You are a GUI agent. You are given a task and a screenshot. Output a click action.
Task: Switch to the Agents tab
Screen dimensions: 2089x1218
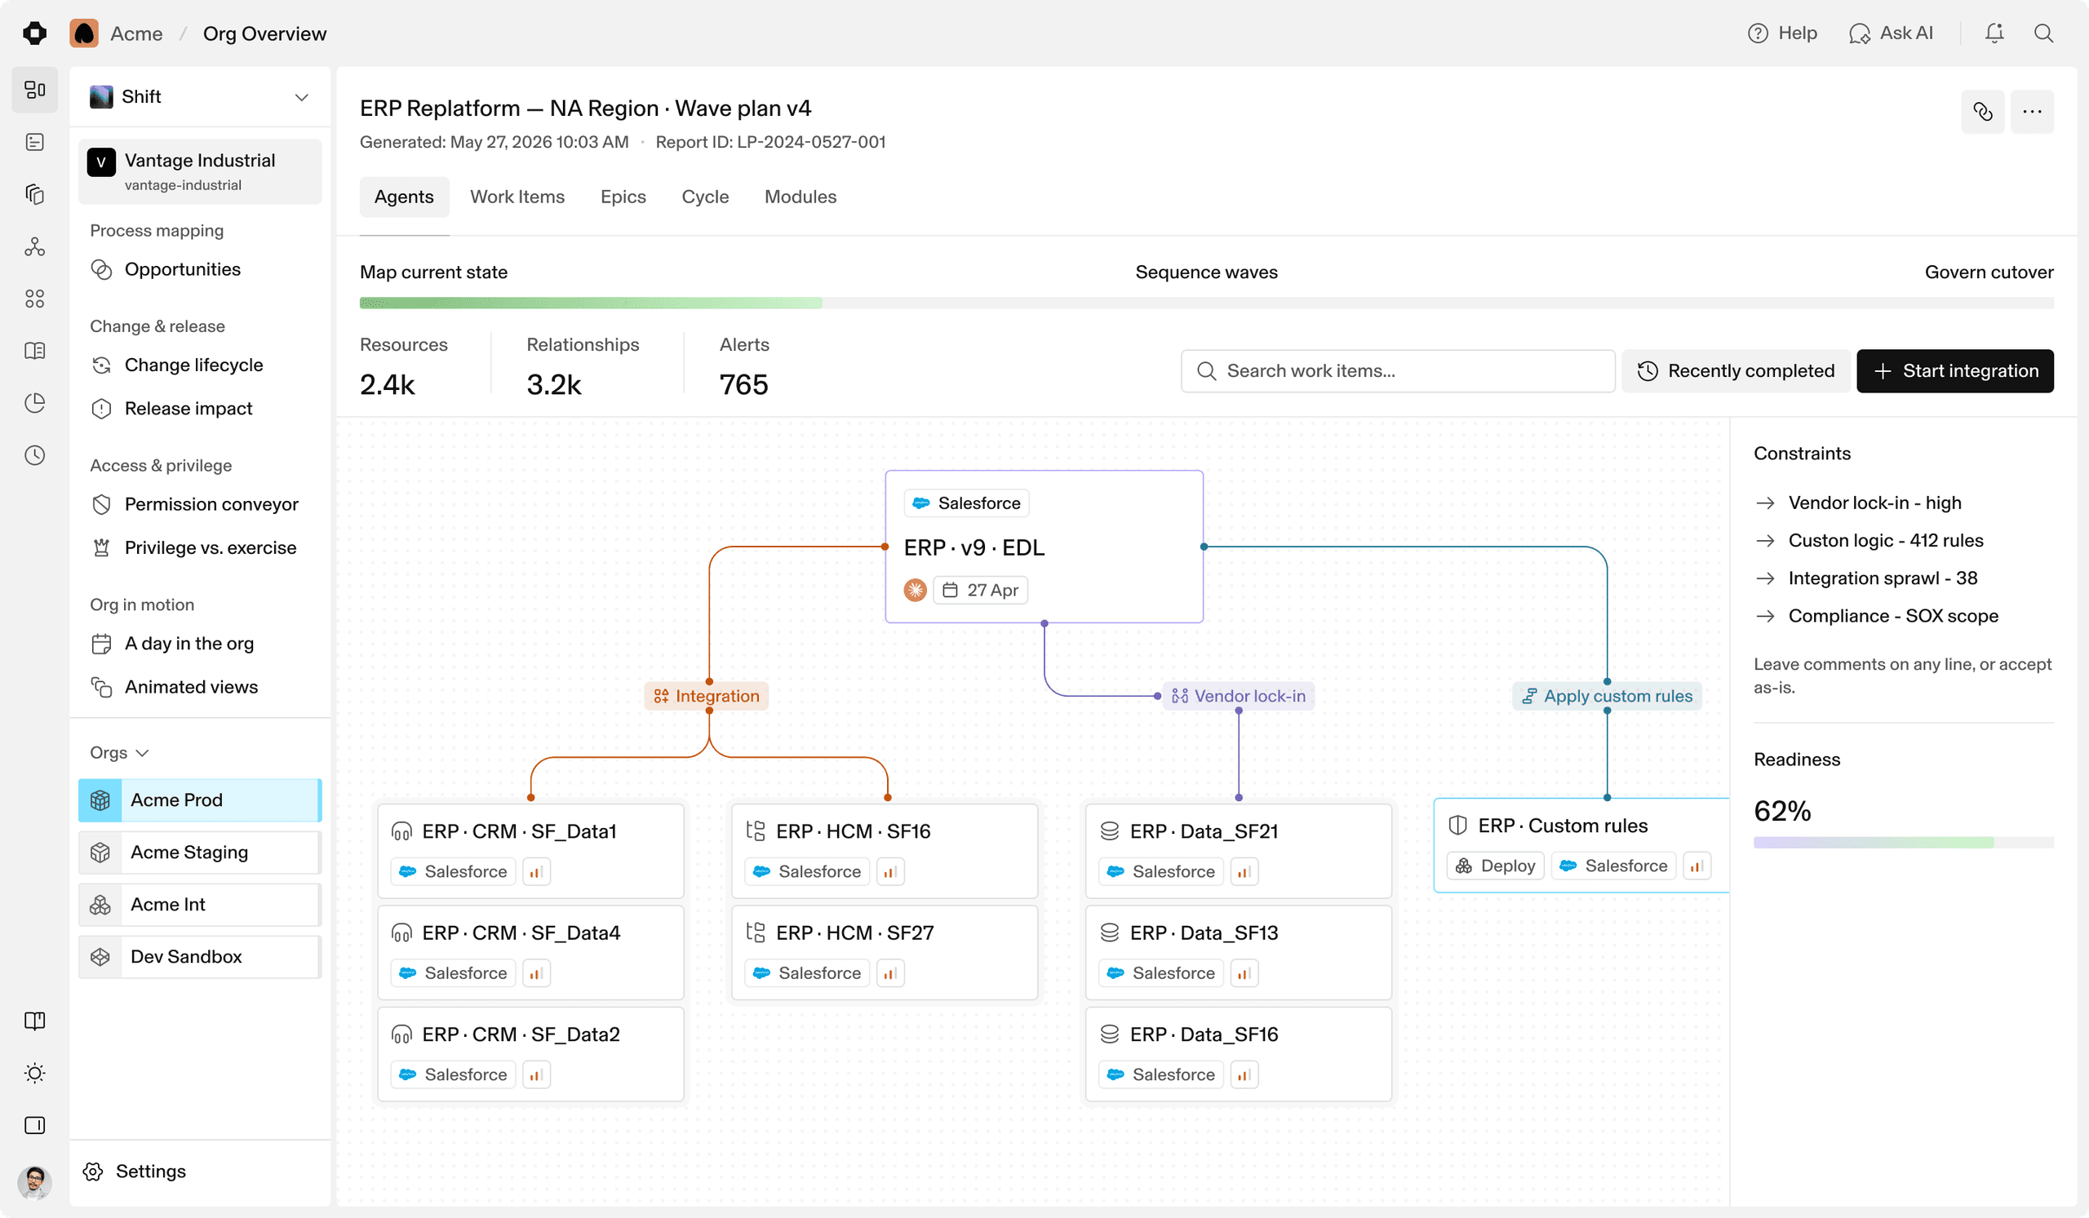click(x=404, y=197)
